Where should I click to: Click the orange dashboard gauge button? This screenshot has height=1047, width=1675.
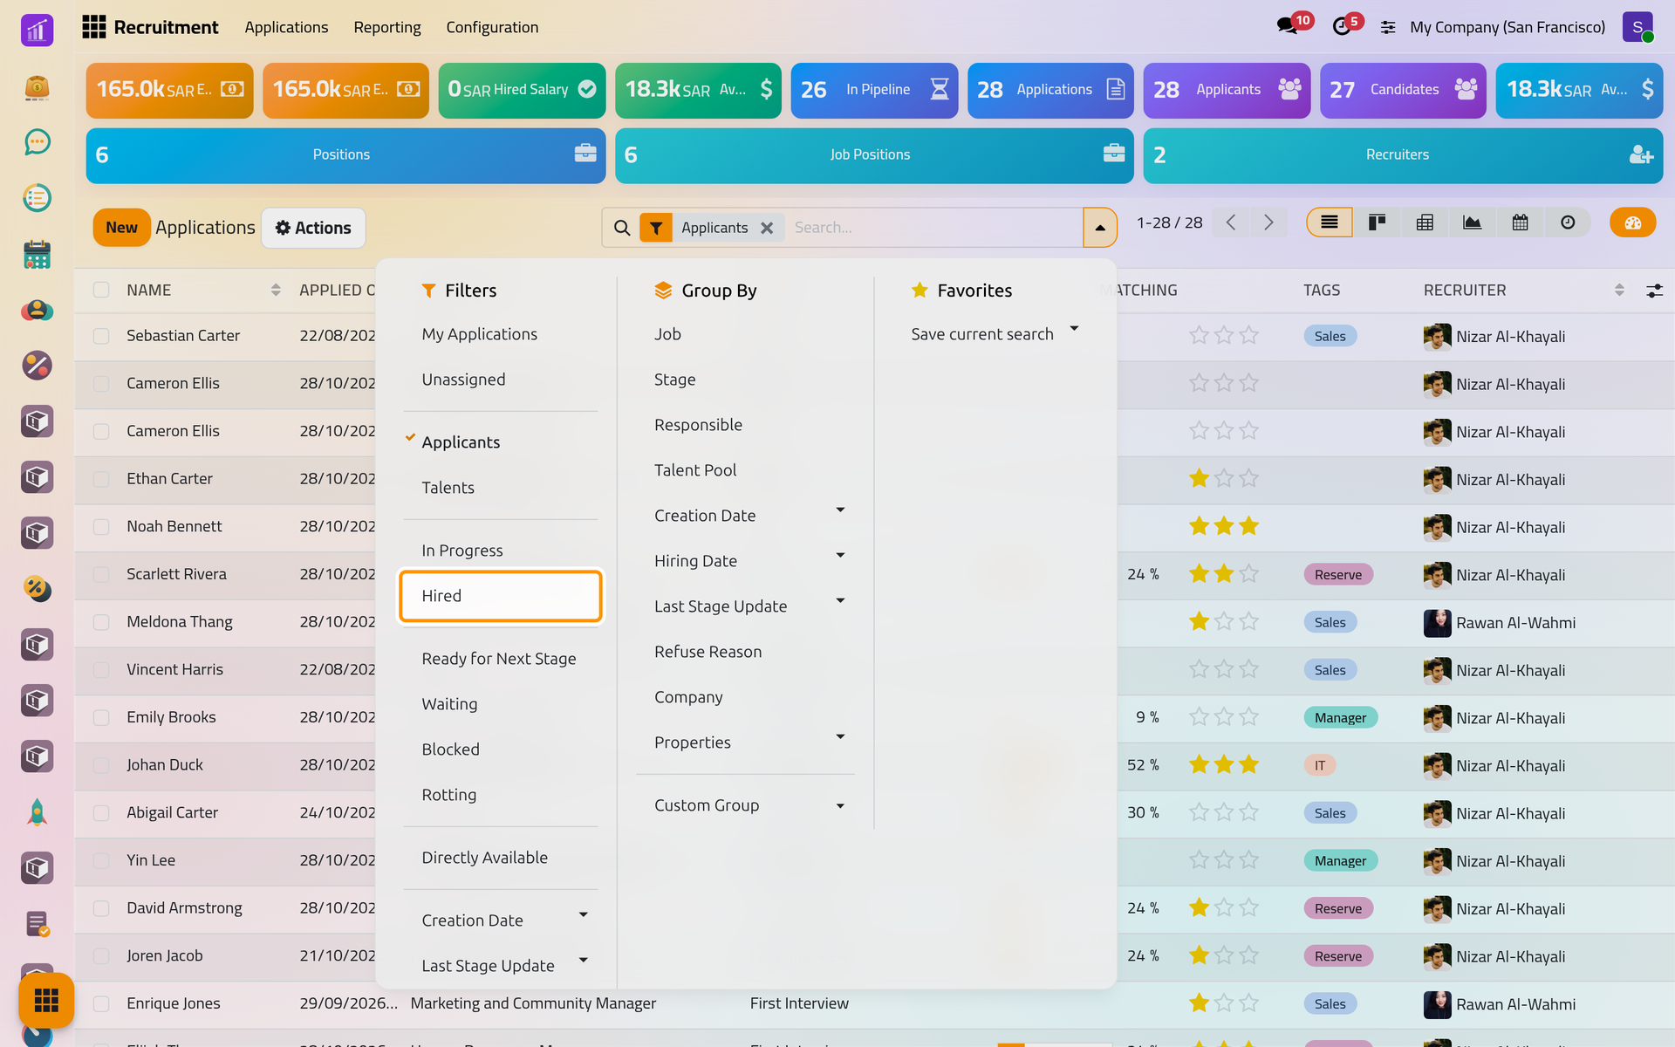(x=1632, y=222)
